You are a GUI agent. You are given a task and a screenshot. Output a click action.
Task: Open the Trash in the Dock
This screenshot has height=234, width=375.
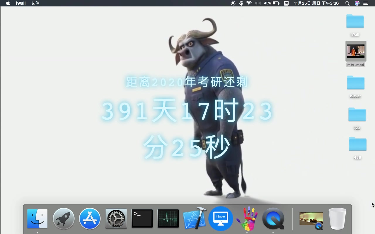pyautogui.click(x=337, y=218)
